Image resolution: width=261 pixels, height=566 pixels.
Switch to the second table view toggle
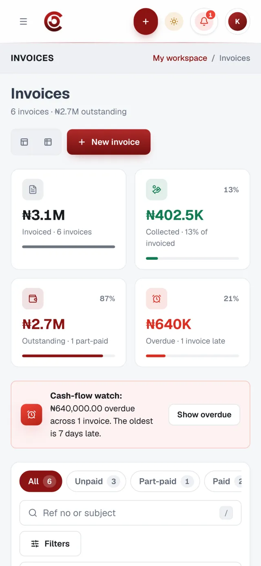pyautogui.click(x=48, y=142)
